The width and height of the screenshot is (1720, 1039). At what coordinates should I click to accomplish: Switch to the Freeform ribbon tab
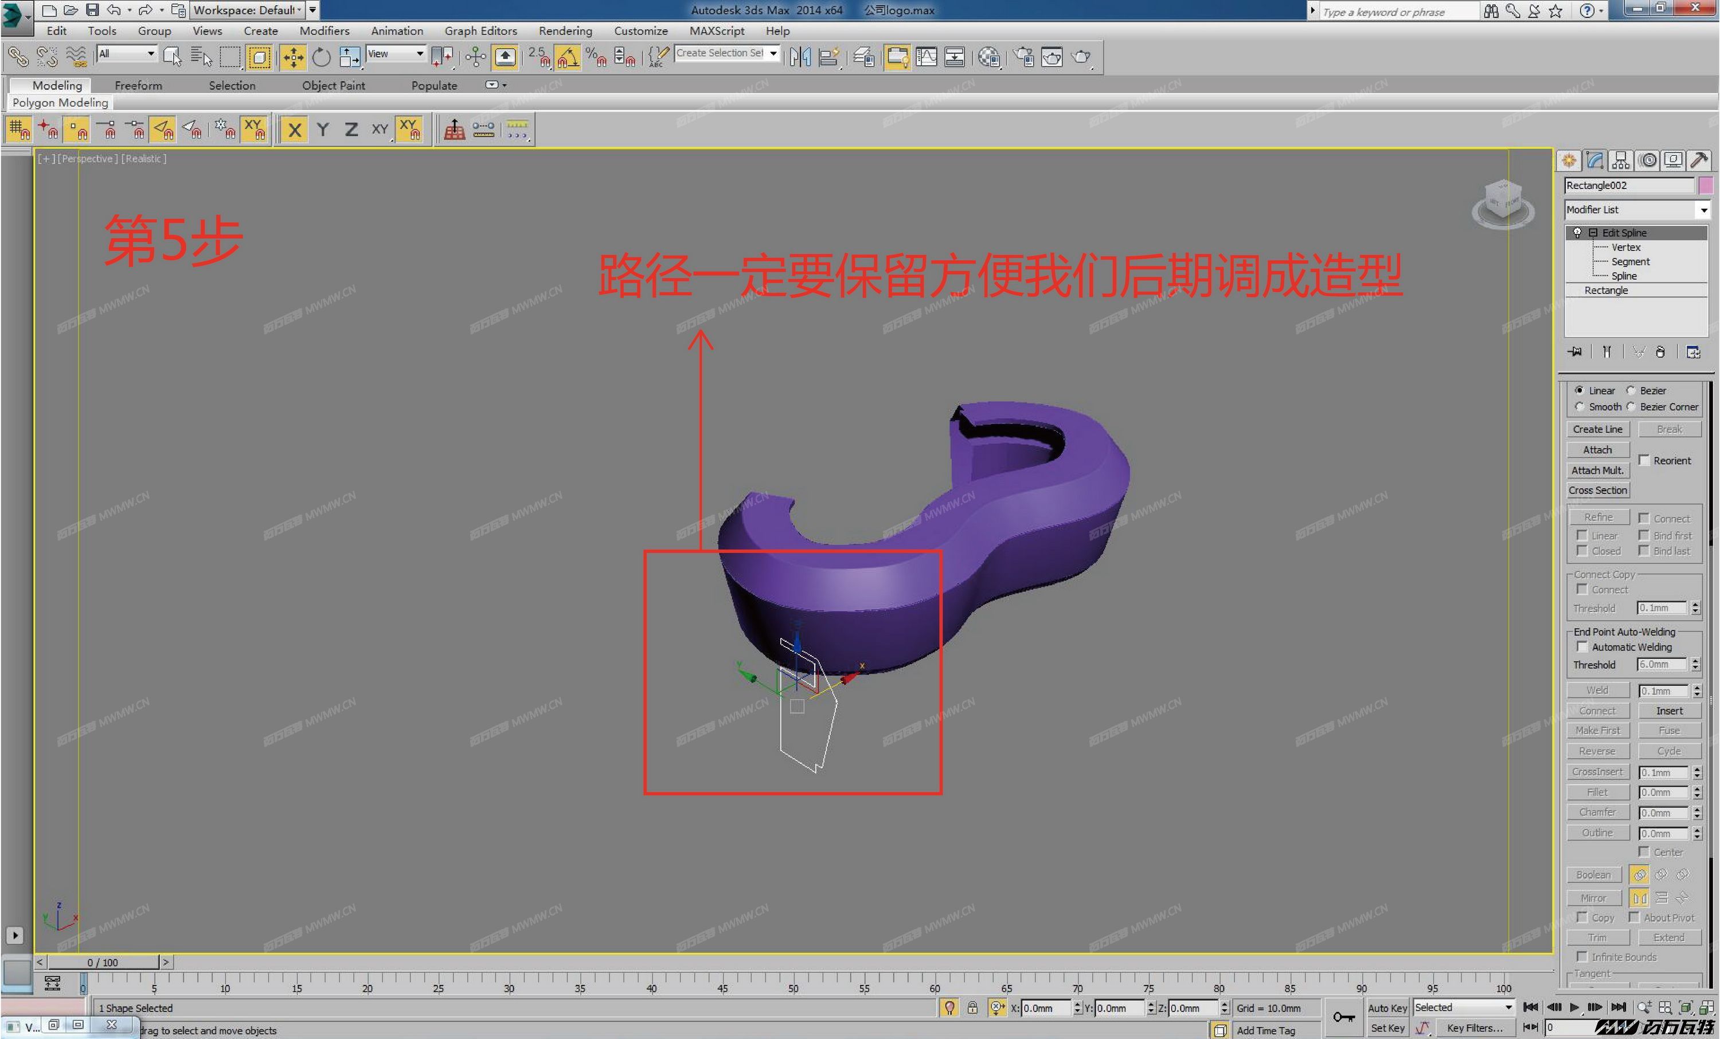pos(138,85)
